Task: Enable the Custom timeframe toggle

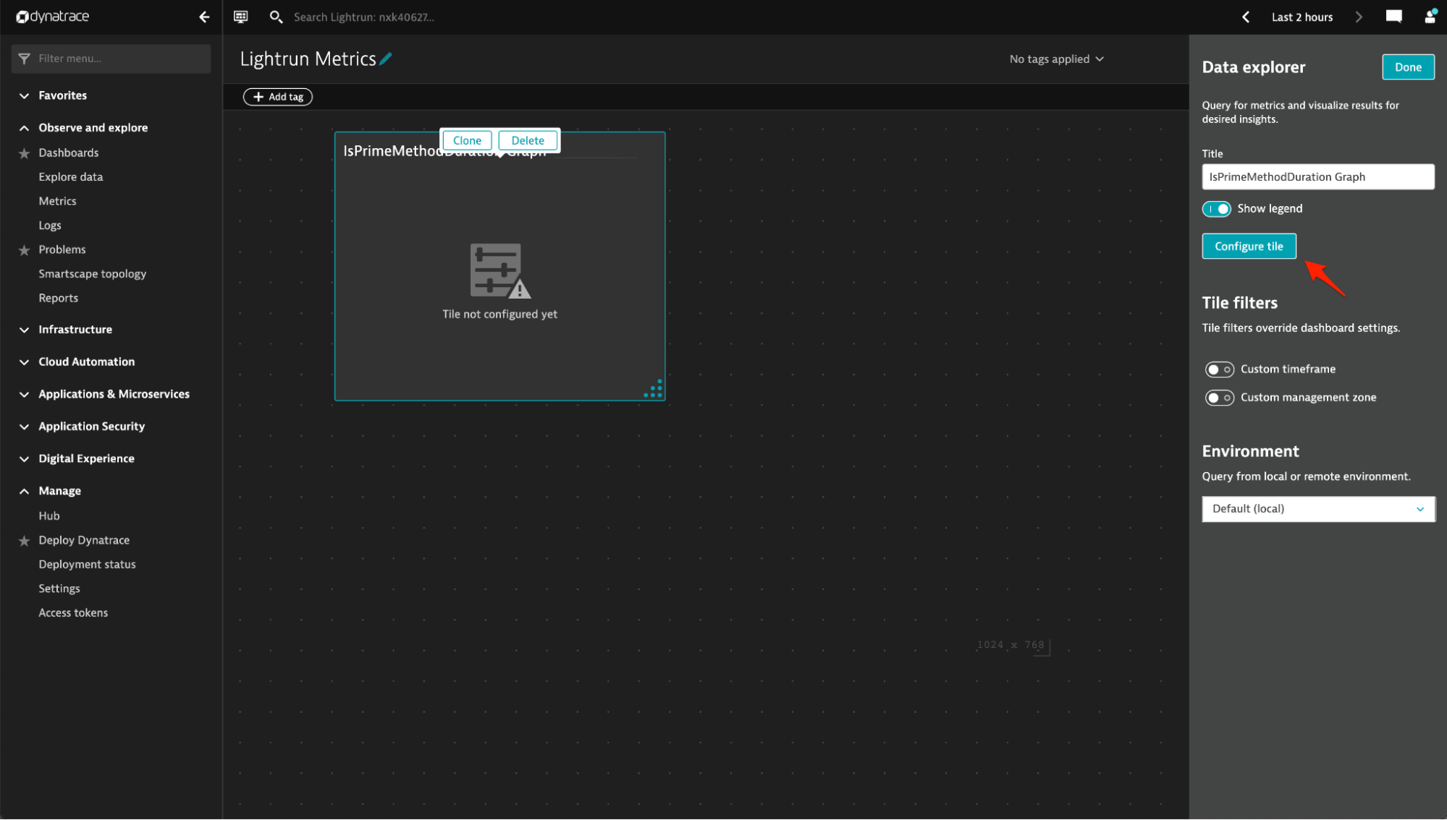Action: click(1219, 370)
